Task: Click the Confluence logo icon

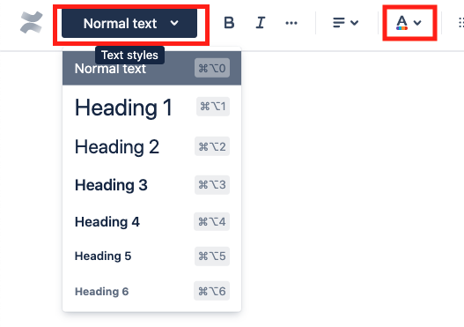Action: coord(32,23)
